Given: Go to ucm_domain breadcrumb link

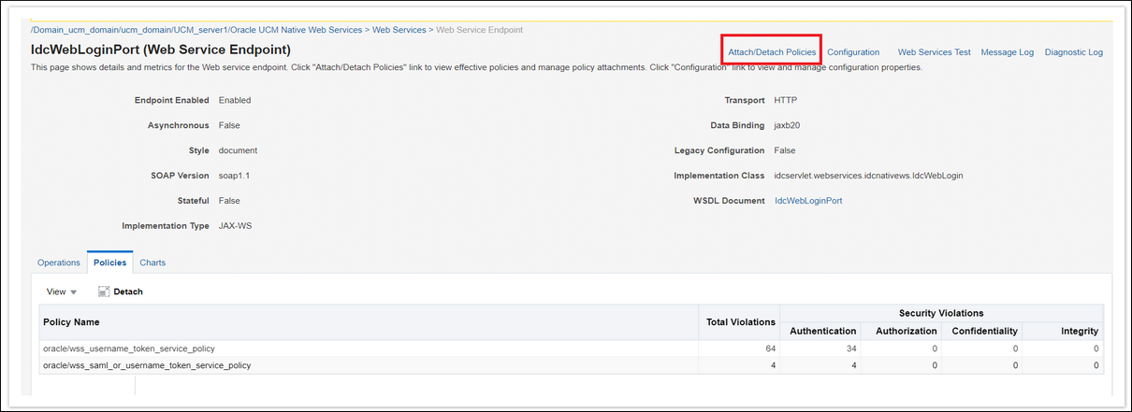Looking at the screenshot, I should 147,30.
